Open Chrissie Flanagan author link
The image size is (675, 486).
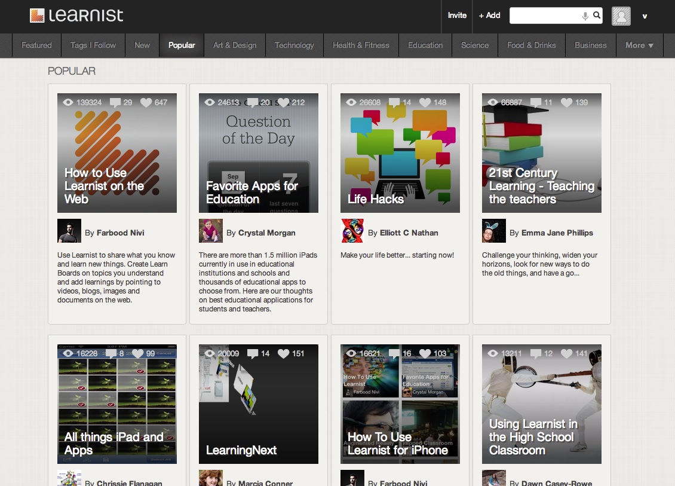[x=130, y=483]
